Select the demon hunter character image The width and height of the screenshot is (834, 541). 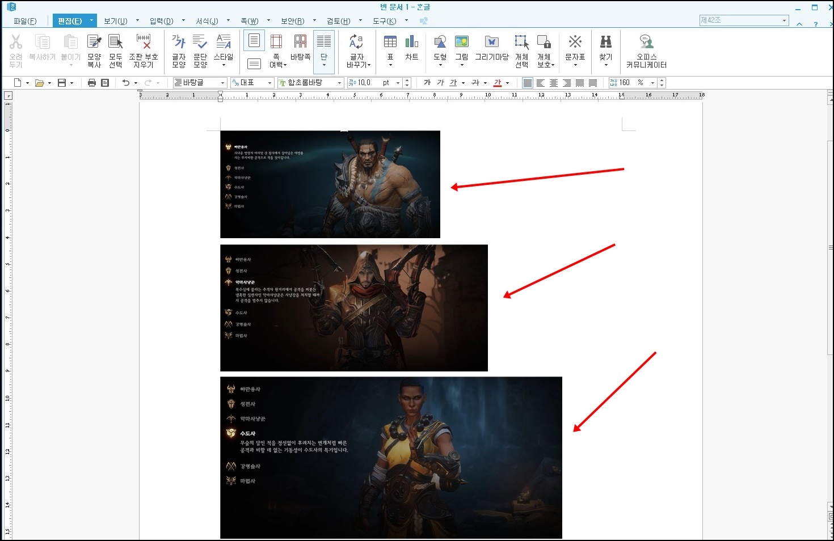tap(354, 308)
